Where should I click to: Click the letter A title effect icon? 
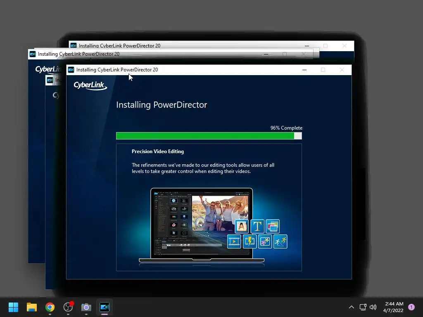pos(241,226)
